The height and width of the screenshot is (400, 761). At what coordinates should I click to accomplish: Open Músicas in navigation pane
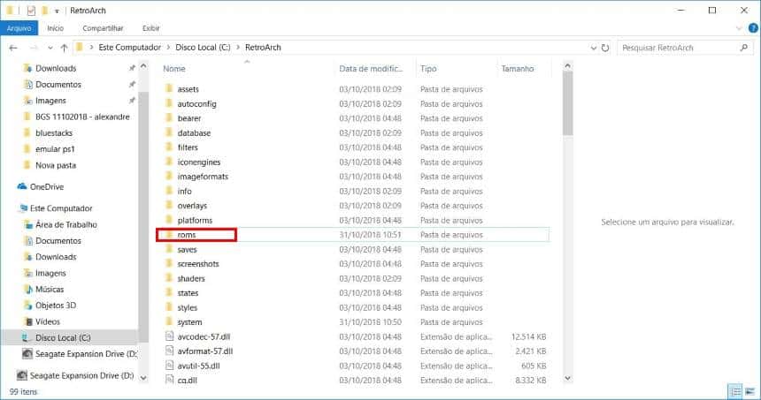coord(50,289)
